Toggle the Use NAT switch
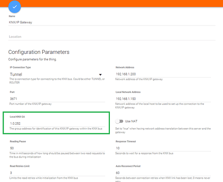 pyautogui.click(x=119, y=121)
